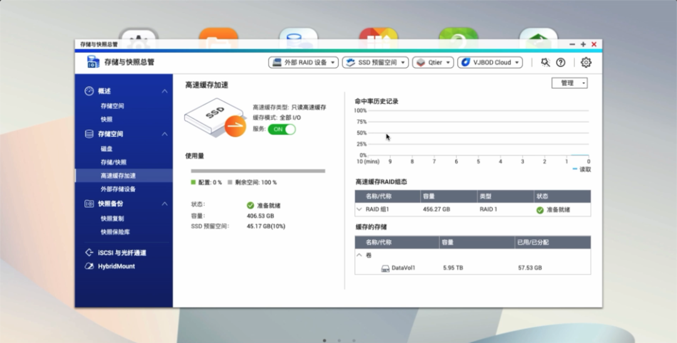The image size is (677, 343).
Task: Open the 管理 dropdown button
Action: click(569, 83)
